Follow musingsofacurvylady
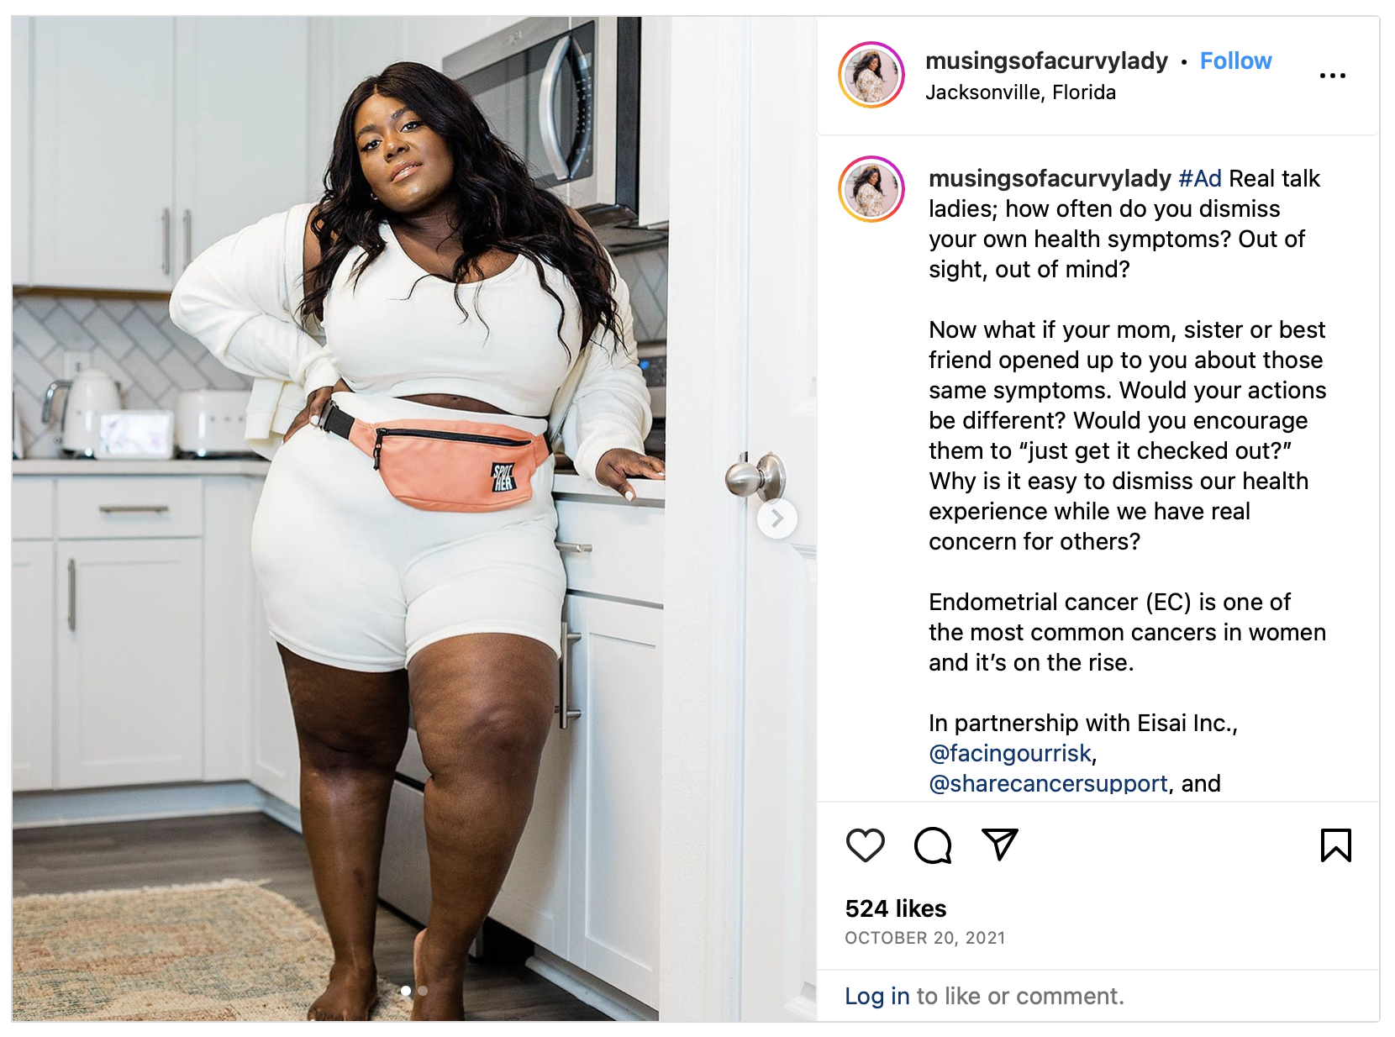Viewport: 1395px width, 1037px height. (1235, 61)
